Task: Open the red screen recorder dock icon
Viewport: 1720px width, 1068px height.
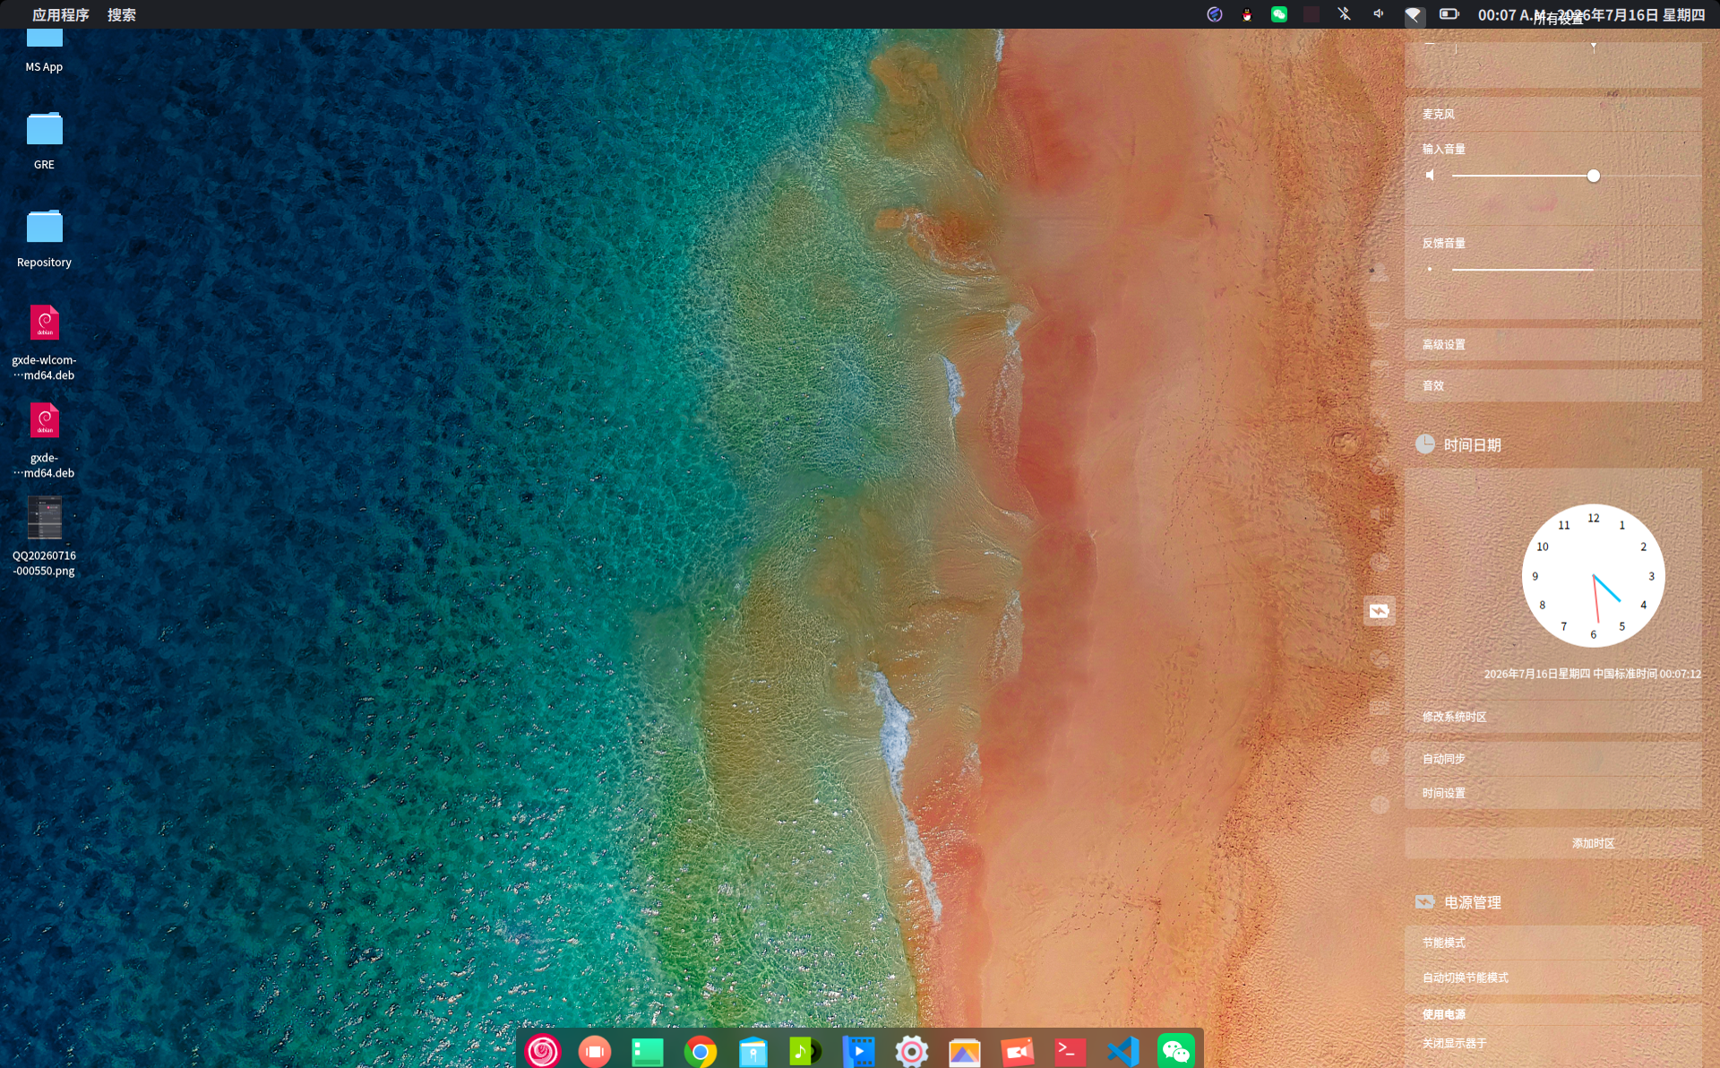Action: click(1017, 1051)
